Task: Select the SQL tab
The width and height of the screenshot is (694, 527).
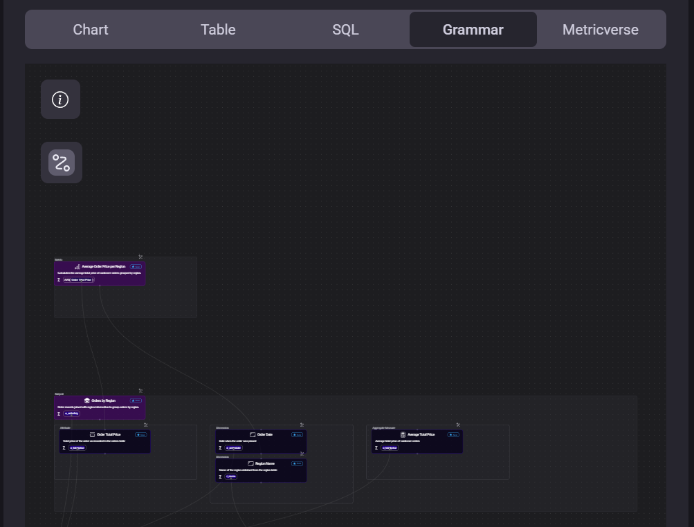Action: [x=345, y=30]
